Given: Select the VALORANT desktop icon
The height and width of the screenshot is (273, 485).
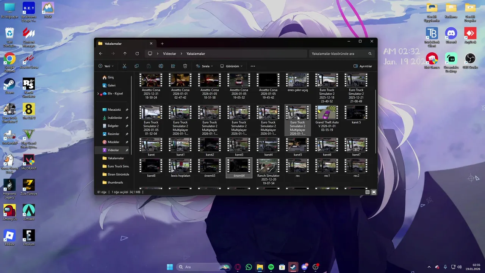Looking at the screenshot, I should (x=29, y=162).
